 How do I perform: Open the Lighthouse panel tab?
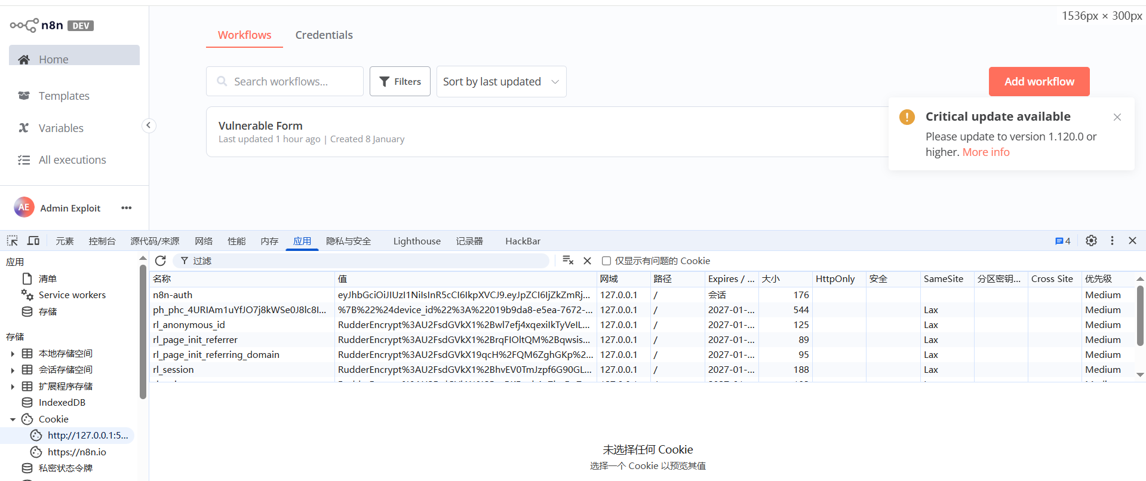416,241
